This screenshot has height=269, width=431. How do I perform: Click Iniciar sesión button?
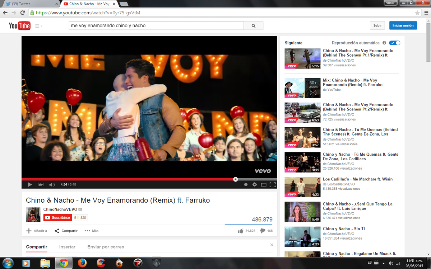403,25
